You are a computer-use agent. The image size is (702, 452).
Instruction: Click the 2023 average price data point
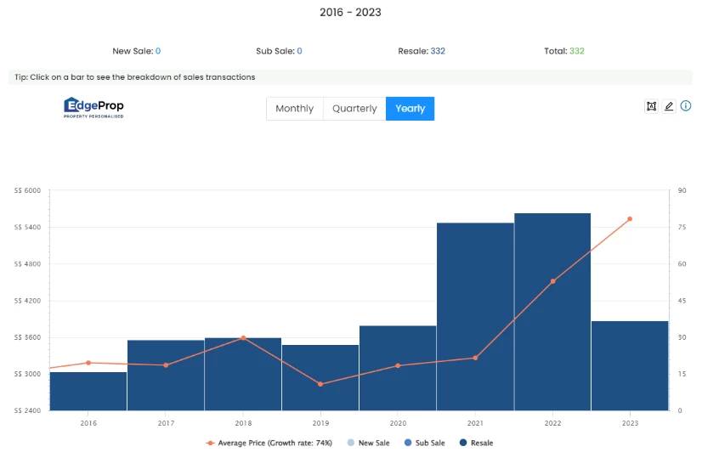click(x=630, y=219)
